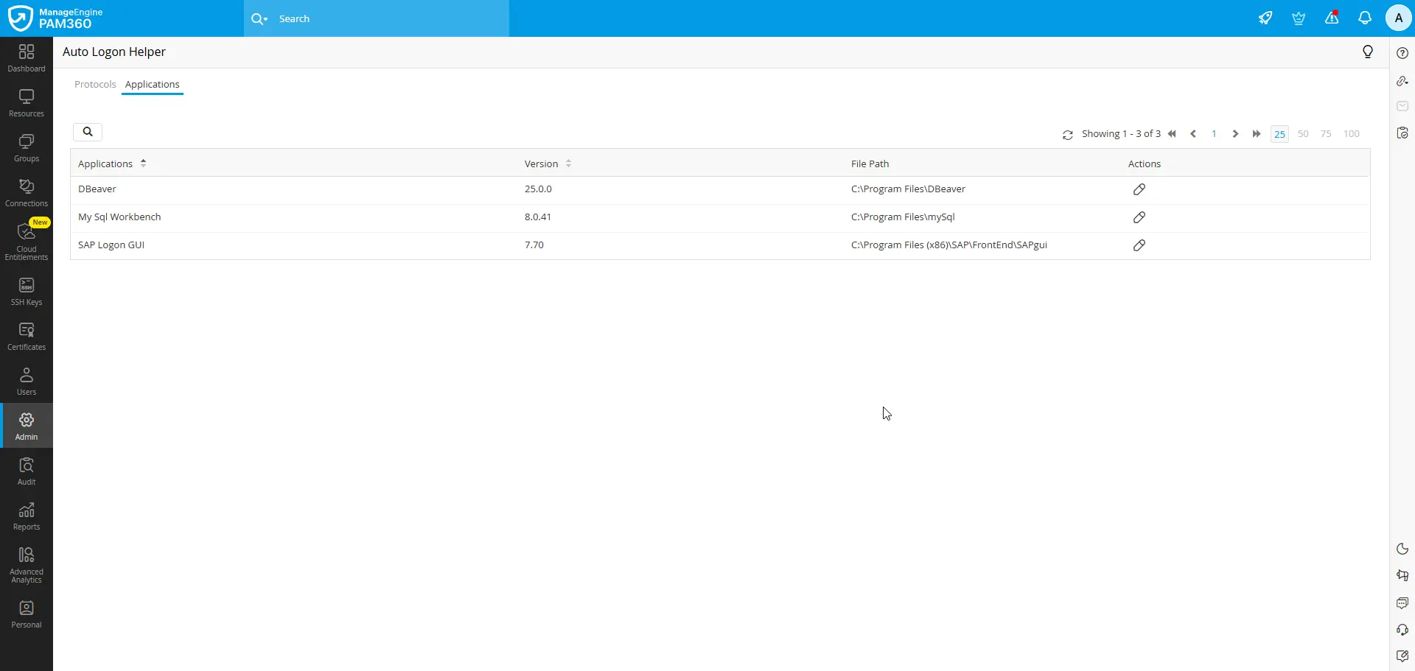Switch to the Protocols tab
The image size is (1415, 671).
(x=95, y=84)
